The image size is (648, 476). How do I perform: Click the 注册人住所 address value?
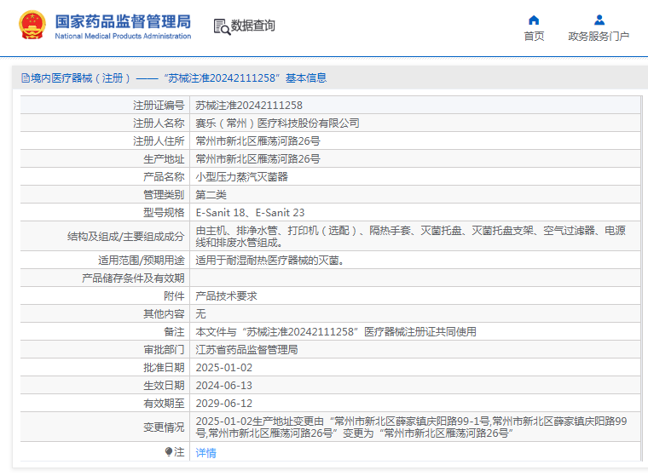[257, 141]
